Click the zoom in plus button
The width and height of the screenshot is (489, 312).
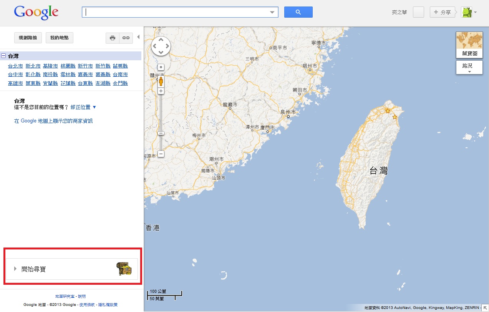[x=161, y=91]
